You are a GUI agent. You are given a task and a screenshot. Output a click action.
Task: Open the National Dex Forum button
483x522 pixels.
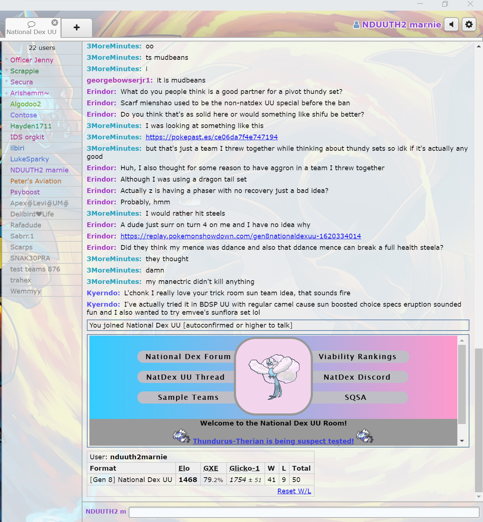pos(188,357)
